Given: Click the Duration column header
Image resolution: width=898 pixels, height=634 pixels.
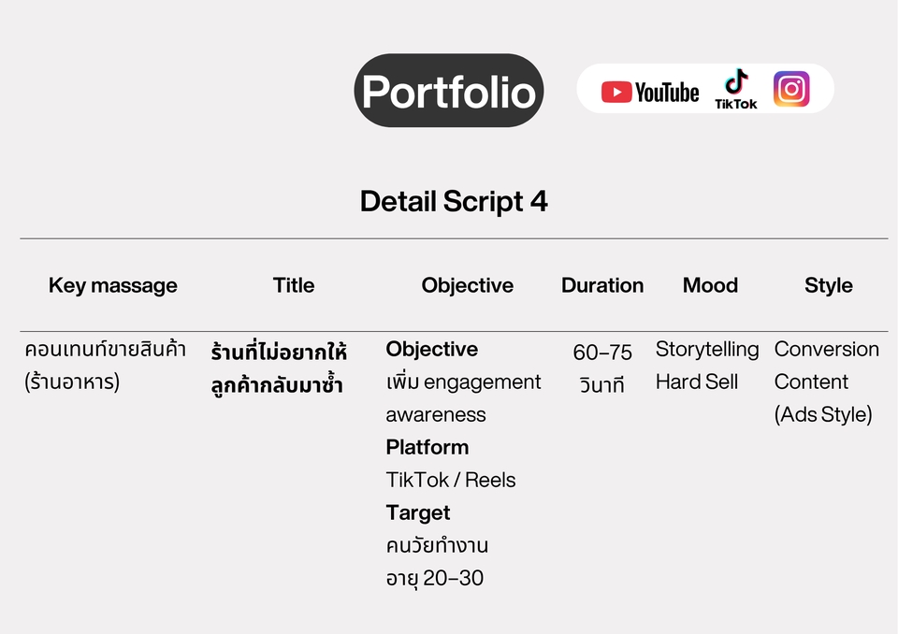Looking at the screenshot, I should pos(601,285).
